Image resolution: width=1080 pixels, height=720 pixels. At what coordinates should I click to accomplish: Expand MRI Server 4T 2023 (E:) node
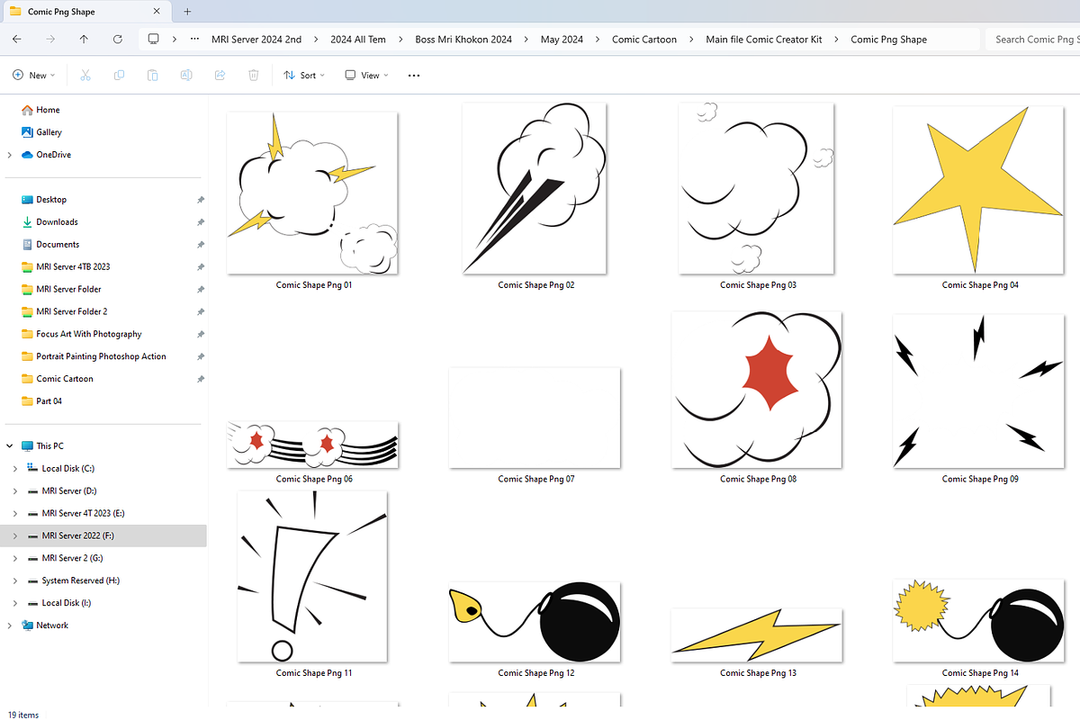(x=14, y=514)
